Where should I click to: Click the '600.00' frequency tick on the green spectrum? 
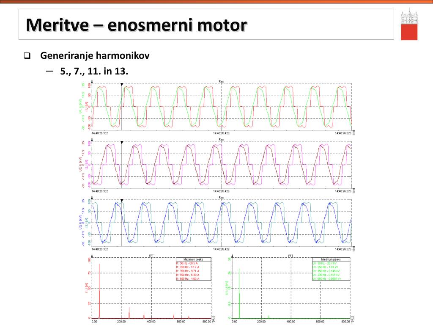click(x=320, y=322)
